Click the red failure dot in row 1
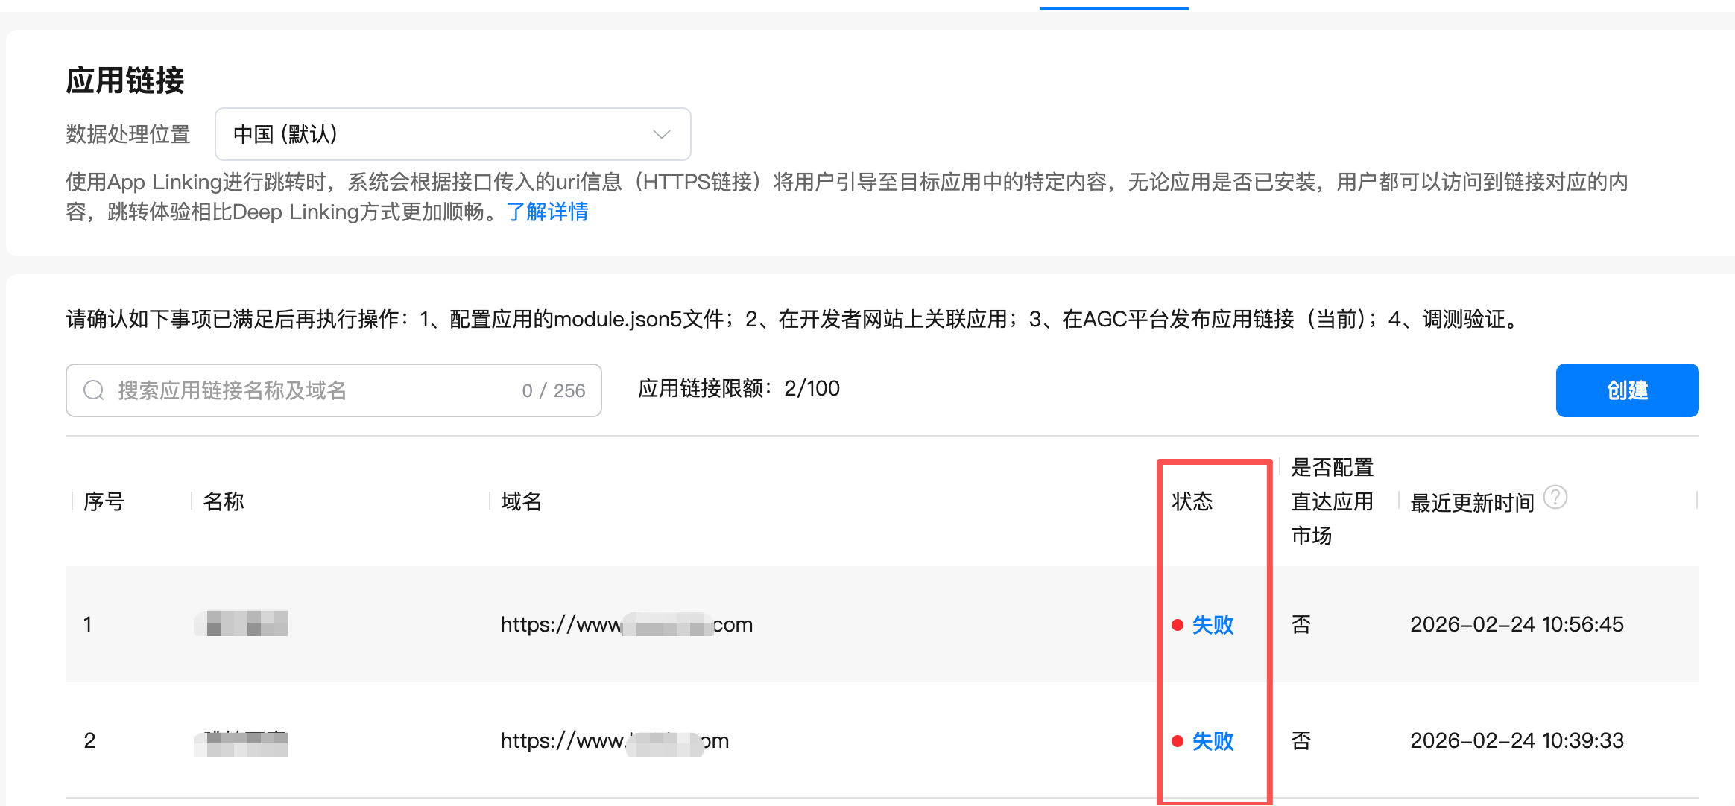Screen dimensions: 1735x806 1178,625
